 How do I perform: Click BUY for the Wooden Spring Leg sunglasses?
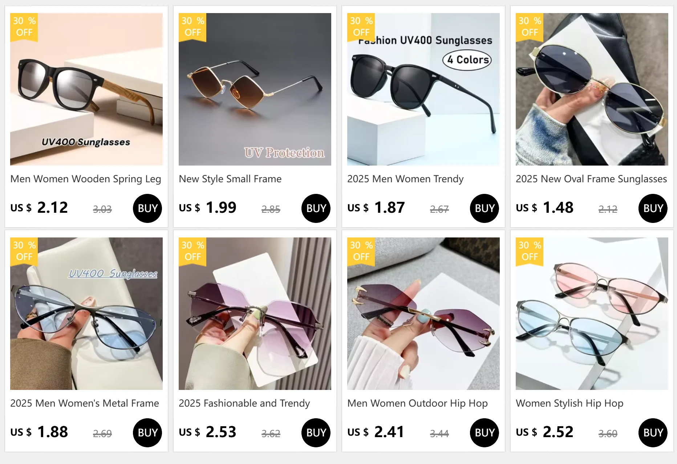147,208
